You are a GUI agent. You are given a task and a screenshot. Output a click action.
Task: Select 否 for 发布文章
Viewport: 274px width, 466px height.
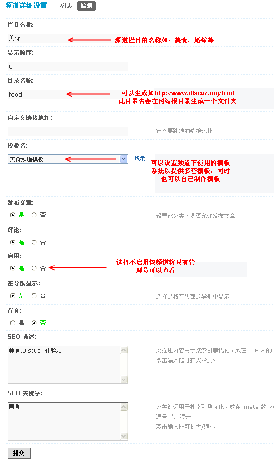point(34,215)
